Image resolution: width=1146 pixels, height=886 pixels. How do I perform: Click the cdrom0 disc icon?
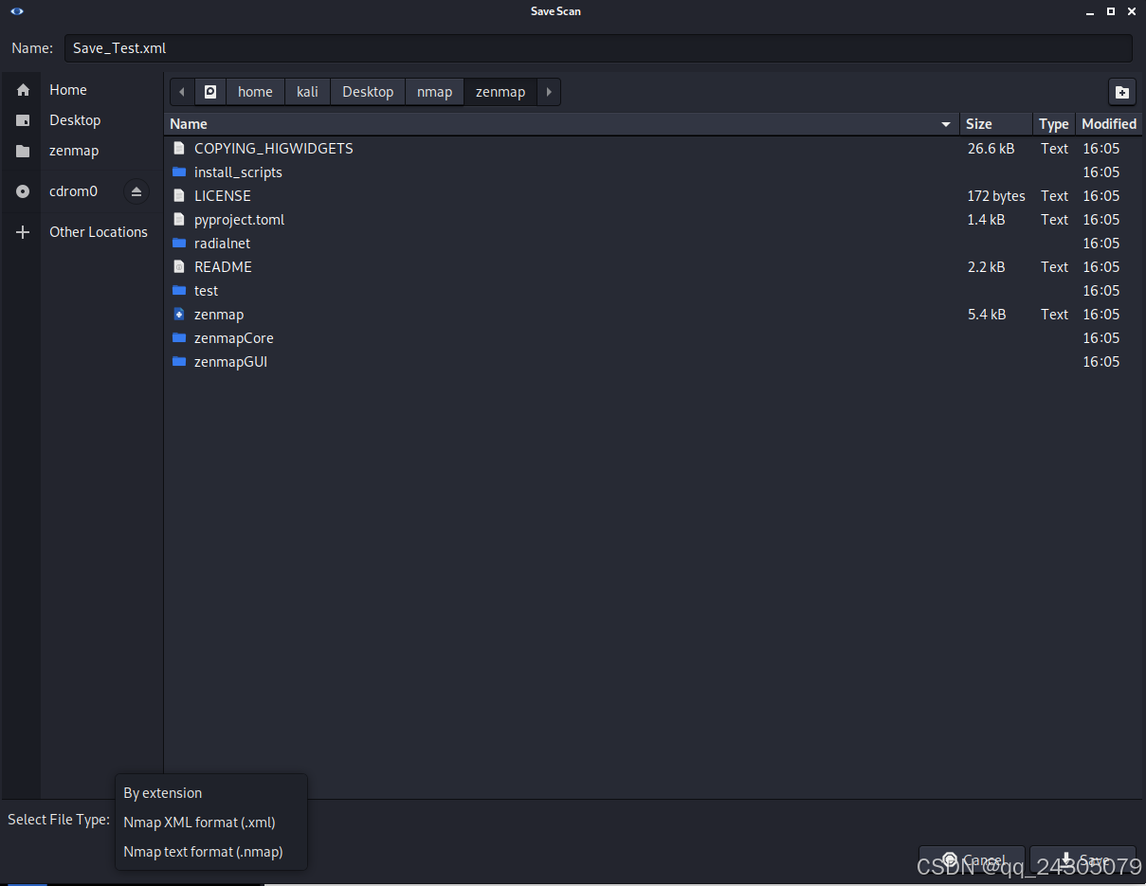24,191
